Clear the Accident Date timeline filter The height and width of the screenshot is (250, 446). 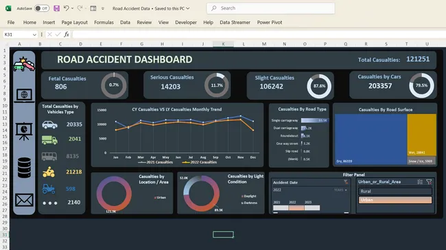[x=346, y=182]
